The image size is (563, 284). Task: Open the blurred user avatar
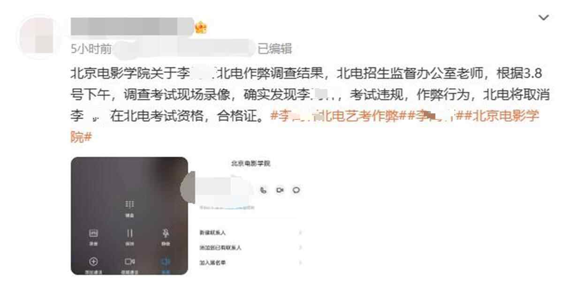tap(41, 37)
